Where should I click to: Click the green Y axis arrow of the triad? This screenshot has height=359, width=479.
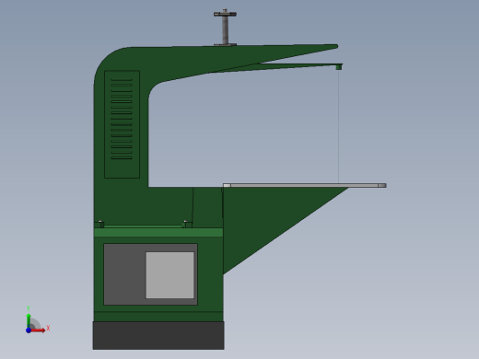29,320
